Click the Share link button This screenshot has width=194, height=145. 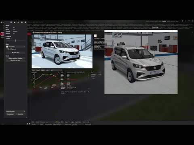click(21, 114)
